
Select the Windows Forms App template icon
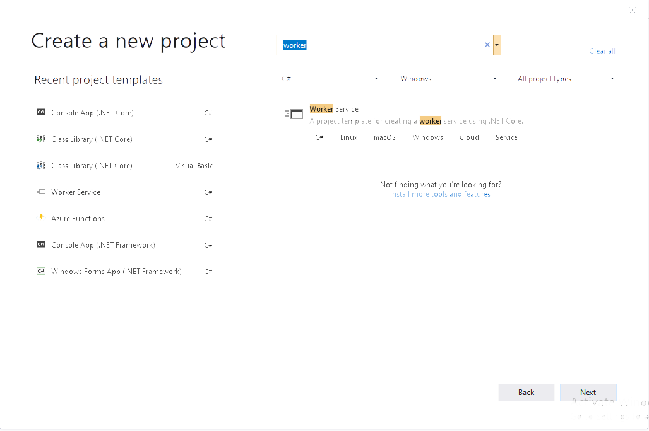click(x=41, y=271)
